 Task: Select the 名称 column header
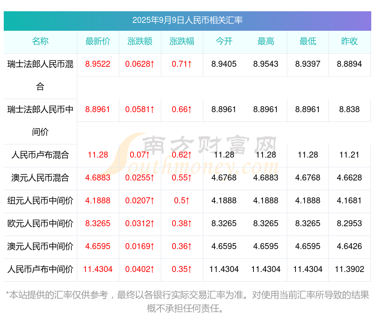coord(40,41)
